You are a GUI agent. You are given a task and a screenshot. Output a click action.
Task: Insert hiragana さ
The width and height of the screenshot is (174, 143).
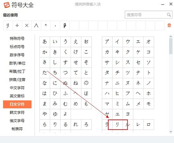(x=45, y=62)
